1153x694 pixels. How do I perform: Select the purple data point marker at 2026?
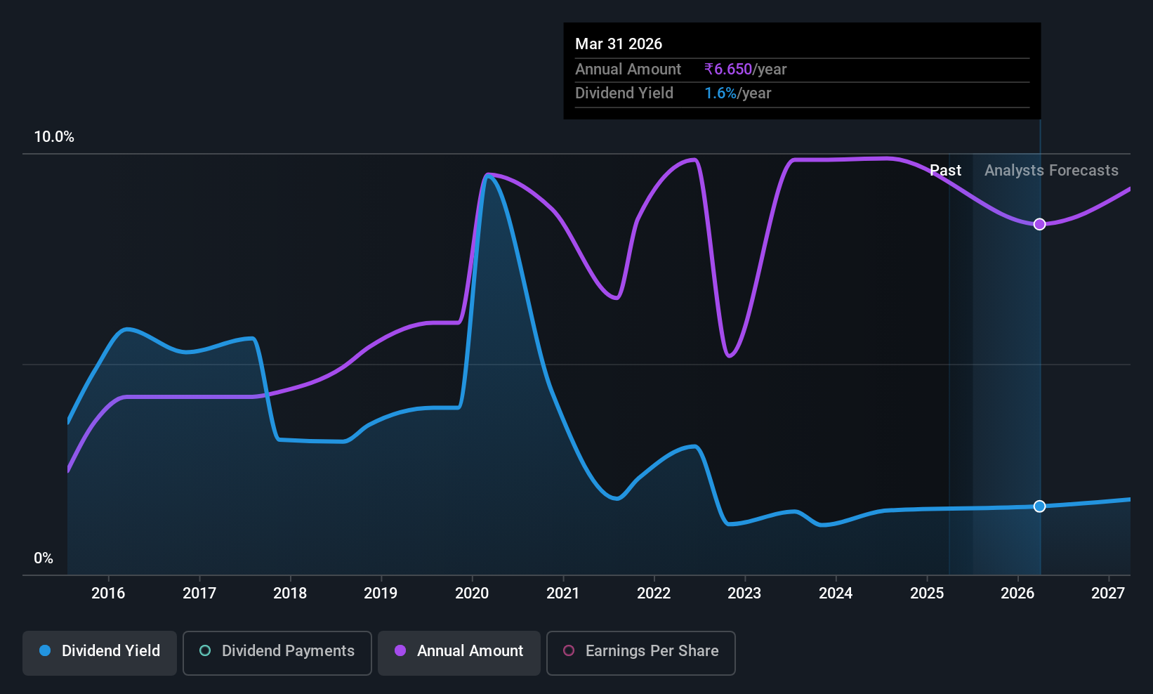(1040, 224)
